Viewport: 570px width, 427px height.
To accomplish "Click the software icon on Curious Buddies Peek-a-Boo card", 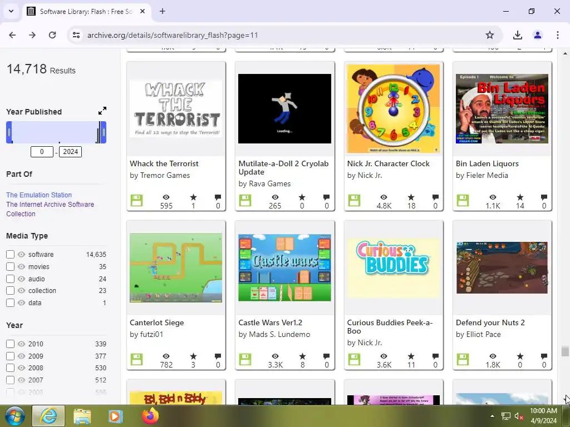I will tap(354, 360).
